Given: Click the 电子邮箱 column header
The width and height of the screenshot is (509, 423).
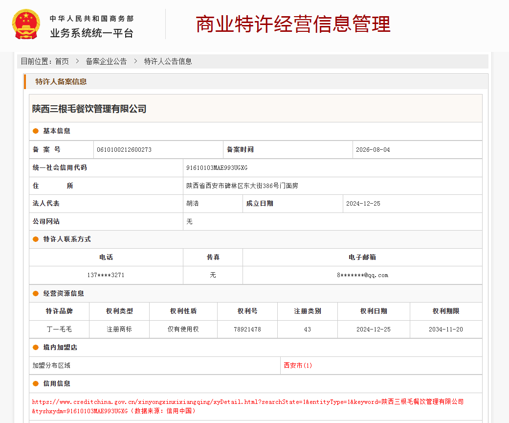Looking at the screenshot, I should pos(362,257).
